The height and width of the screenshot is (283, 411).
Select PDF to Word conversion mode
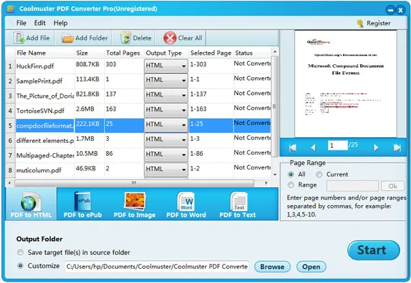click(187, 204)
